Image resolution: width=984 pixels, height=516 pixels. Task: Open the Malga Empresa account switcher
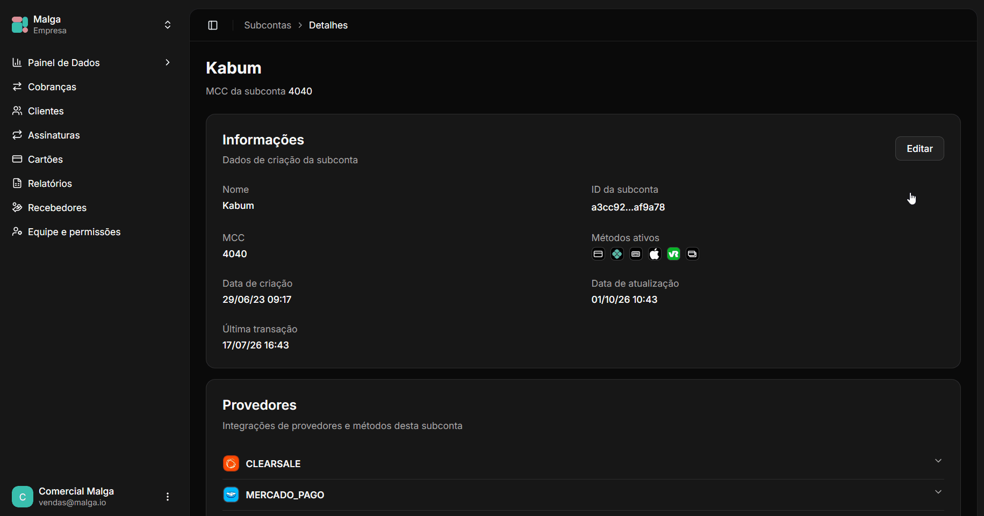click(168, 25)
